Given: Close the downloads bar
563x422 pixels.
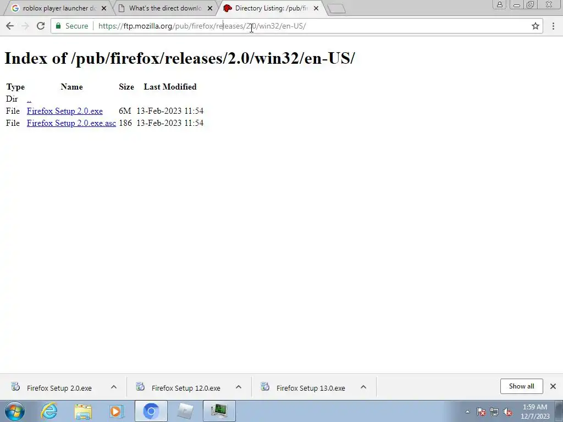Looking at the screenshot, I should [x=553, y=386].
